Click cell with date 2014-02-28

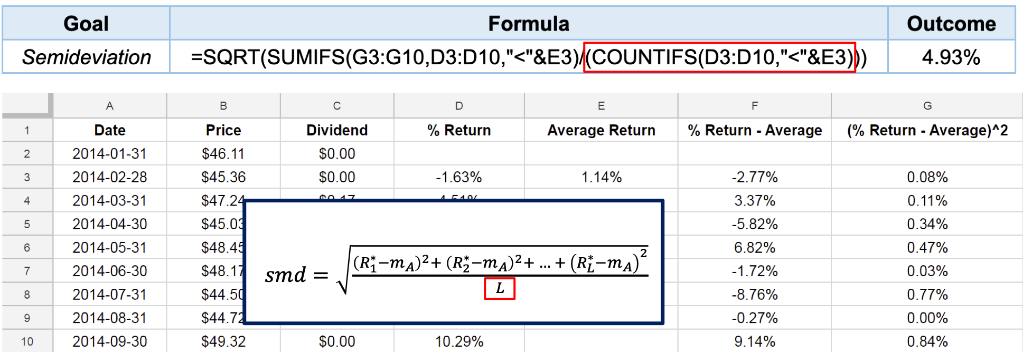point(110,177)
